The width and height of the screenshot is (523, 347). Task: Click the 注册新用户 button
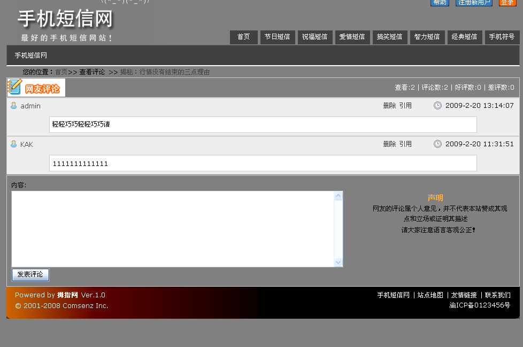474,3
